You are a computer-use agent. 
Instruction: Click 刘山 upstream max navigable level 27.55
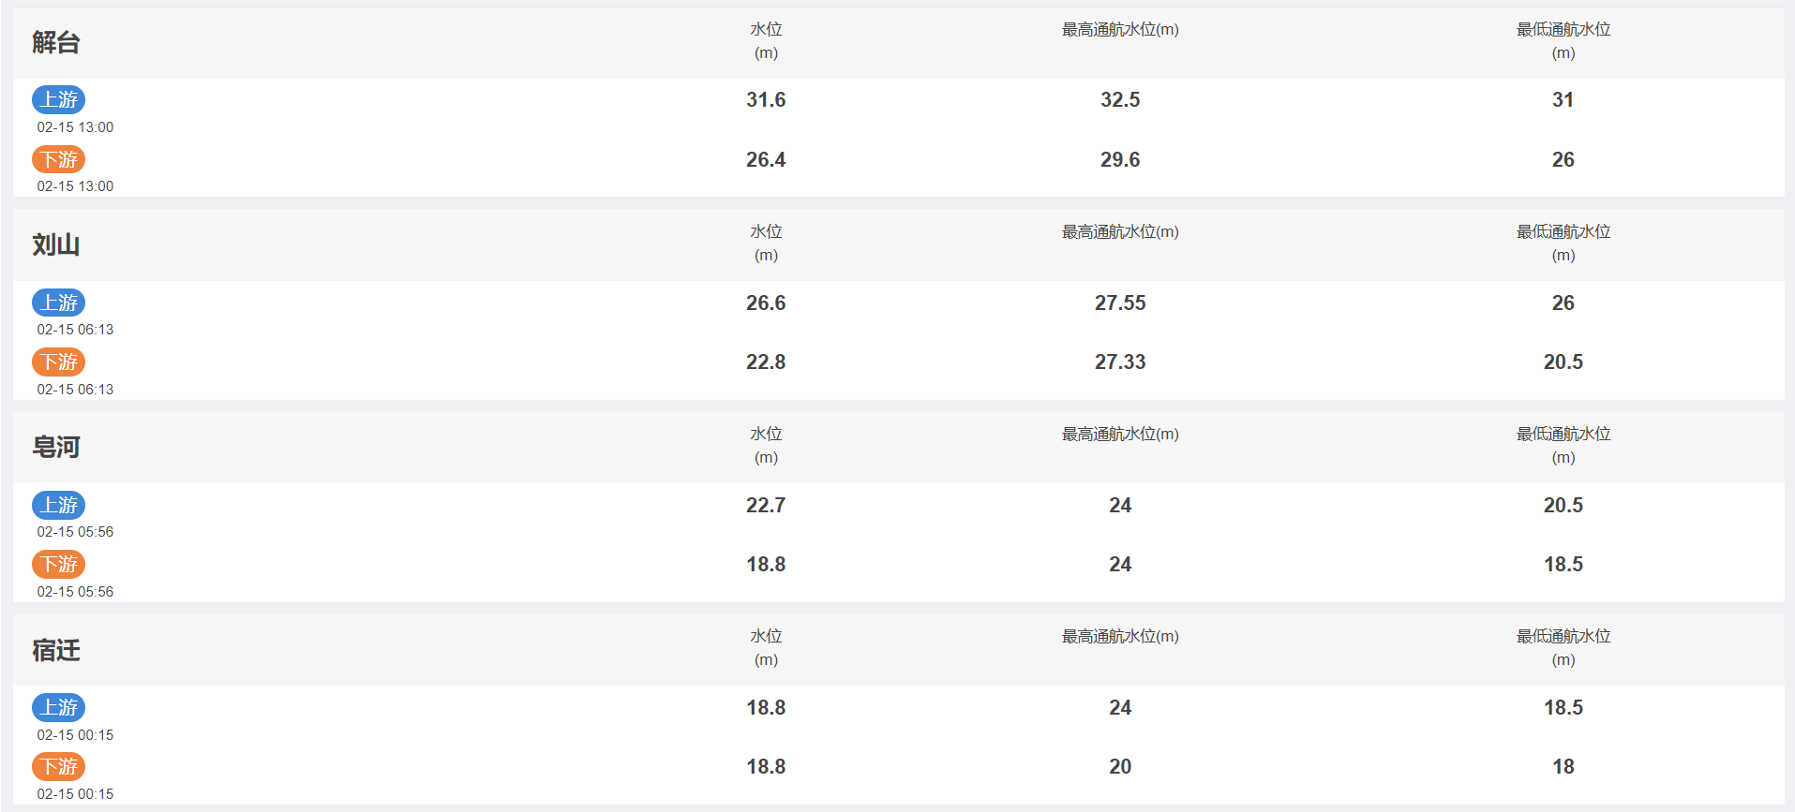pyautogui.click(x=1120, y=303)
